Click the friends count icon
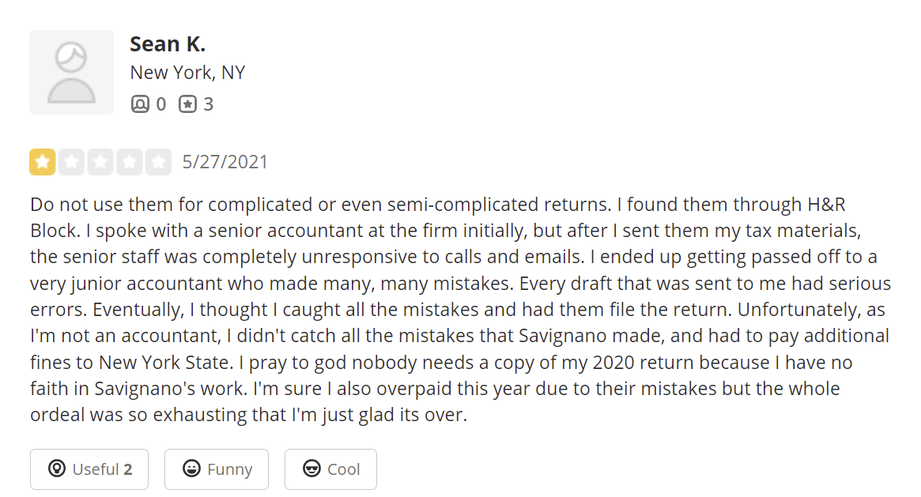The width and height of the screenshot is (921, 497). (140, 104)
